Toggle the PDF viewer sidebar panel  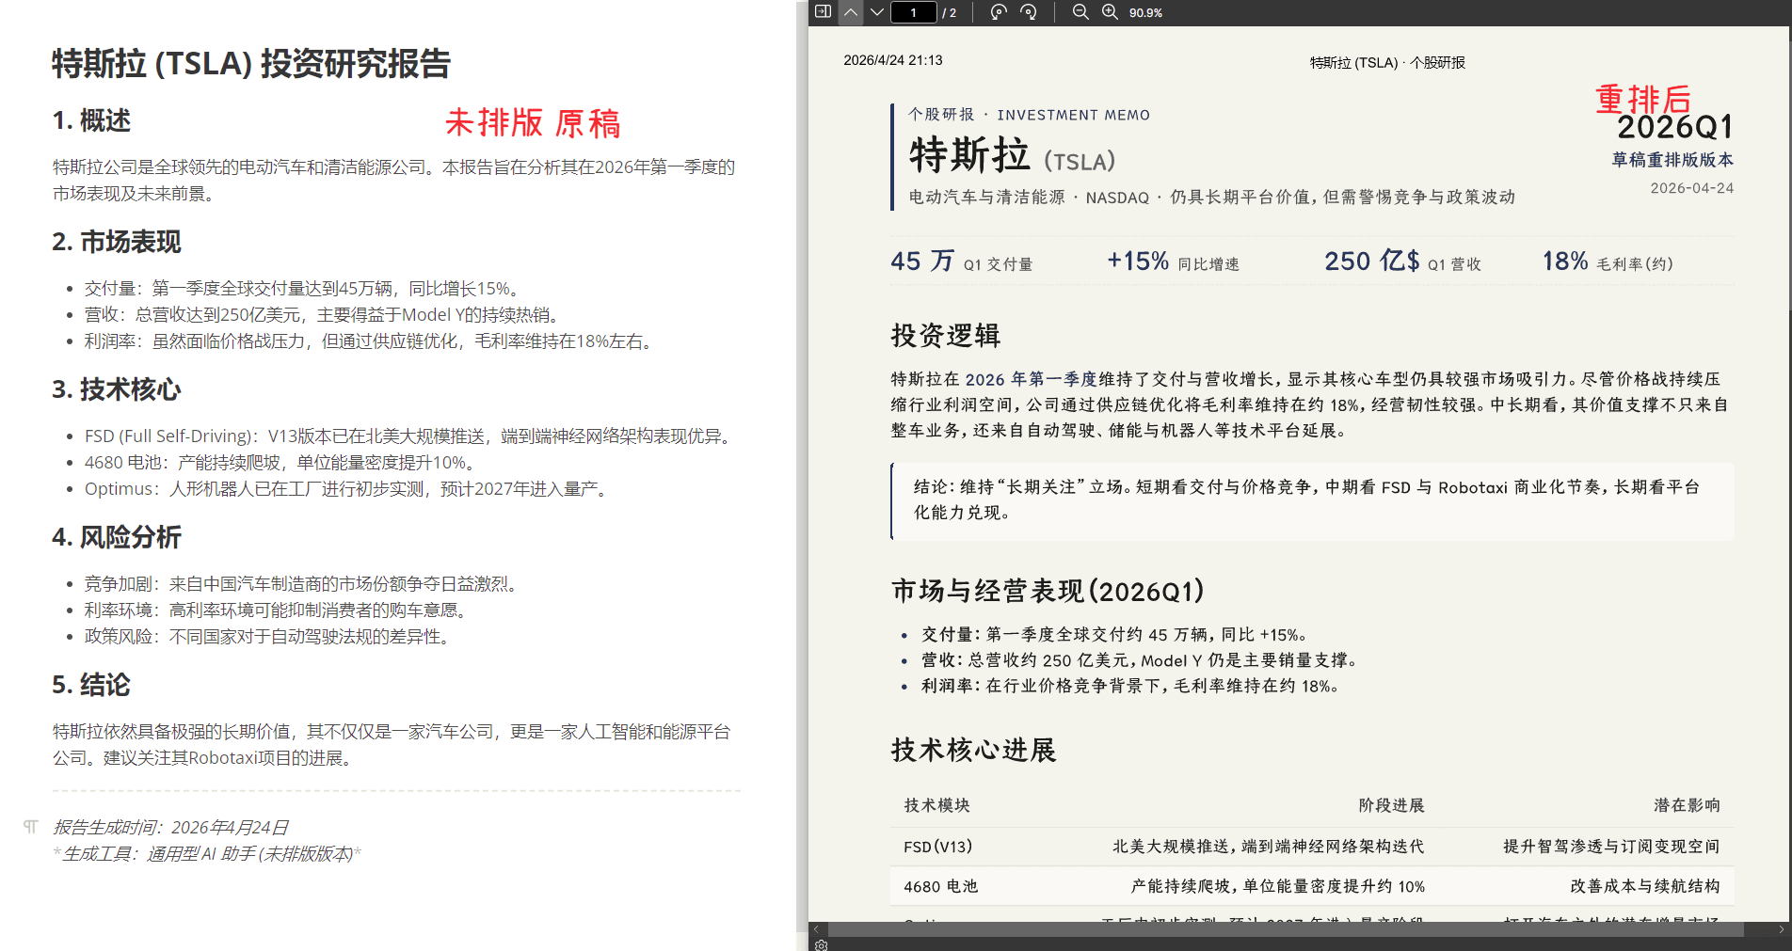point(823,12)
